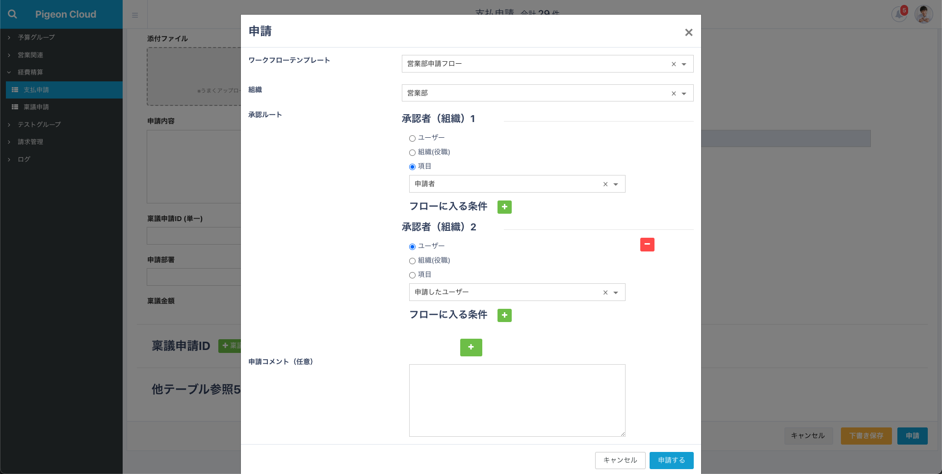
Task: Click the 申請する submit button
Action: (671, 460)
